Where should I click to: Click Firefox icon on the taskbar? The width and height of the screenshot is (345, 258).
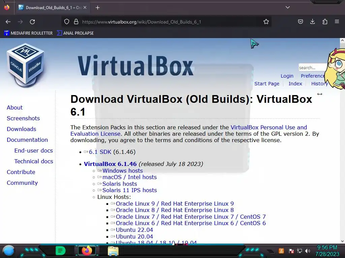coord(87,251)
